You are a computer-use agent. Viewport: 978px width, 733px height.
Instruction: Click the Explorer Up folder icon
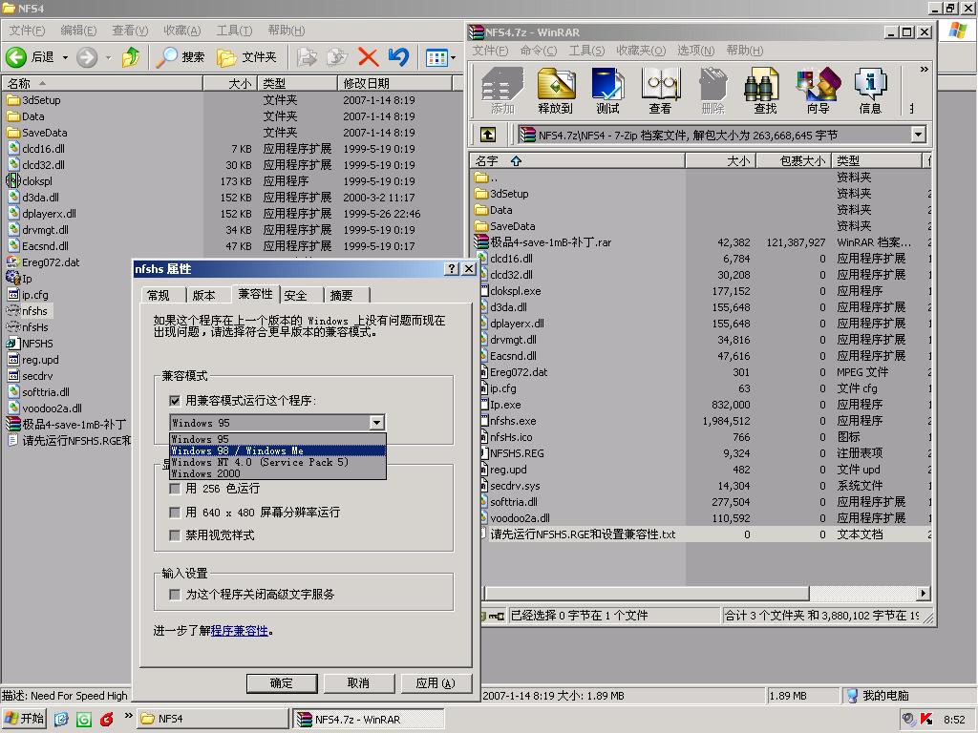click(x=130, y=57)
